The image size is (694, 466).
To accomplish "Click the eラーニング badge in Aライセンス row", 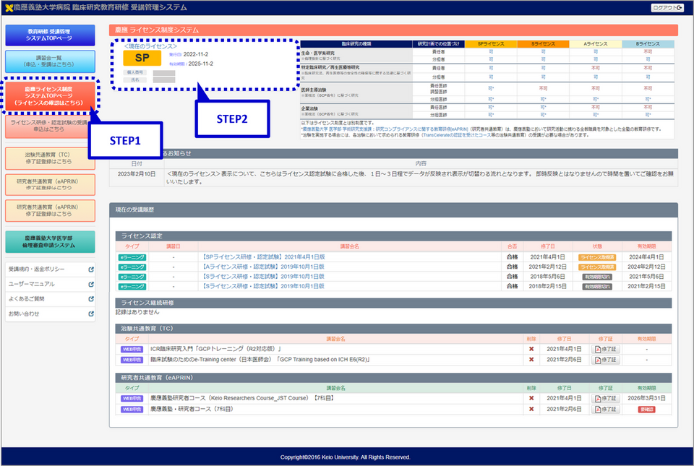I will pos(132,267).
